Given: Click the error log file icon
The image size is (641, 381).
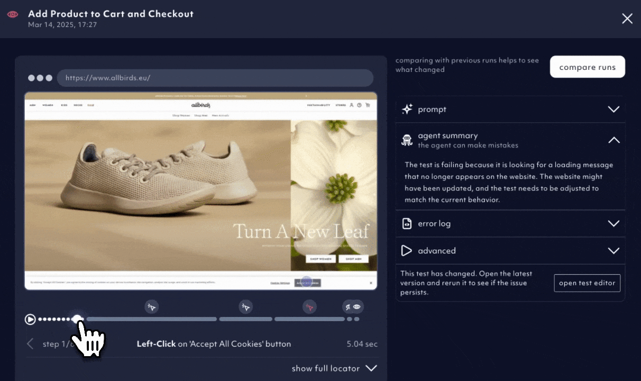Looking at the screenshot, I should coord(407,223).
